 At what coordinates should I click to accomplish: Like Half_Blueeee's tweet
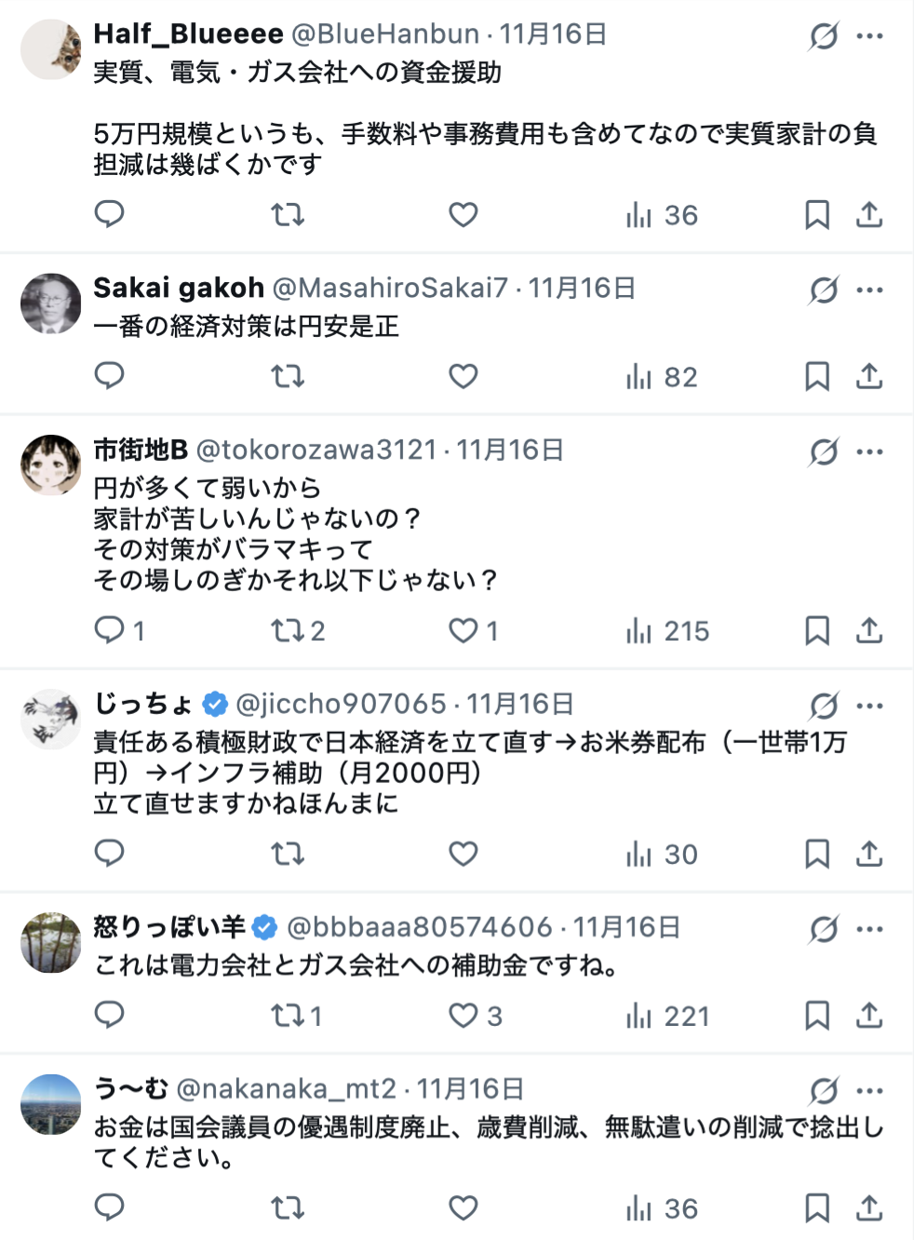[x=464, y=215]
